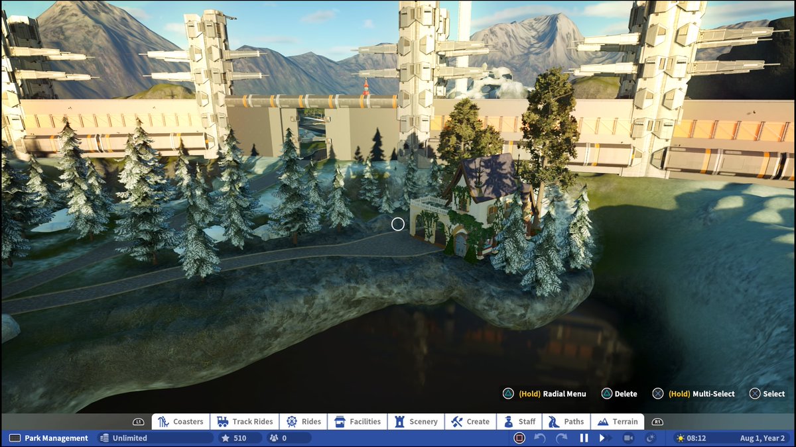Screen dimensions: 796x447
Task: Check the guest count showing 0
Action: [x=289, y=438]
